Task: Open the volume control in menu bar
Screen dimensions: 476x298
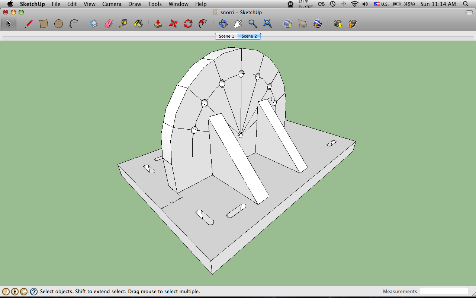Action: click(365, 4)
